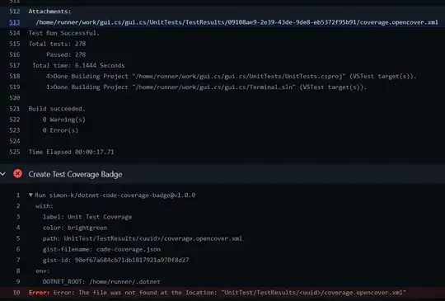Collapse the Create Test Coverage Badge step chevron
Screen dimensions: 445x301
[2, 174]
